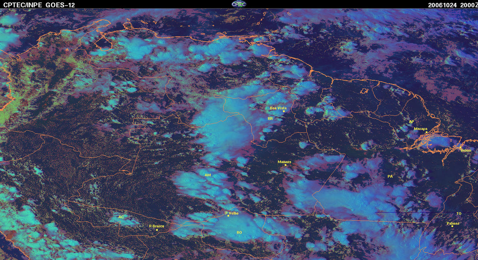Image resolution: width=478 pixels, height=260 pixels.
Task: Click the AP state label
Action: 411,122
